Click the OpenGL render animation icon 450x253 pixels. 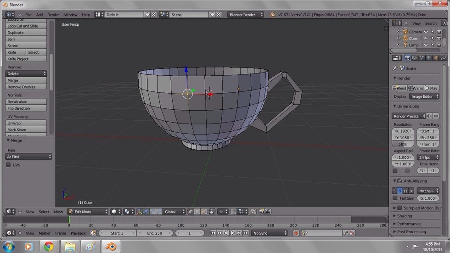click(268, 212)
